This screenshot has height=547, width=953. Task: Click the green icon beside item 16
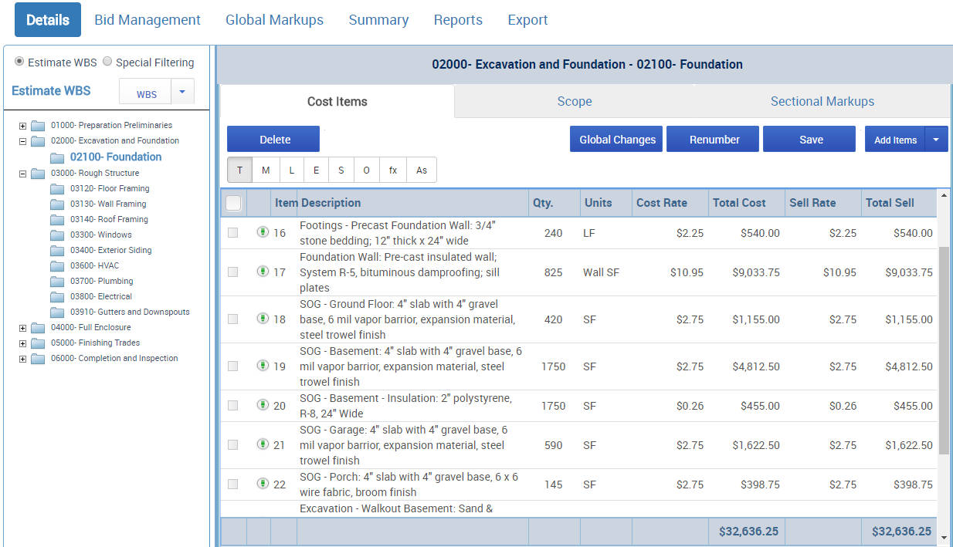[263, 232]
